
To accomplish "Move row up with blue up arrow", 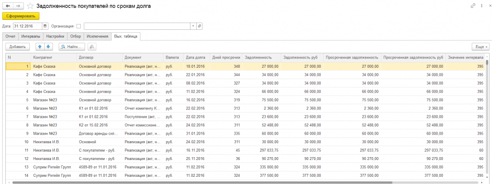I will click(40, 47).
